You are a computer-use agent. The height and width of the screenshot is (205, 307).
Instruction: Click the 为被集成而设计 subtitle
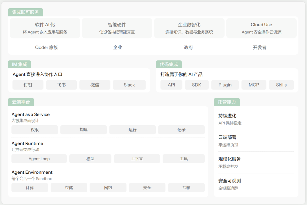click(25, 121)
